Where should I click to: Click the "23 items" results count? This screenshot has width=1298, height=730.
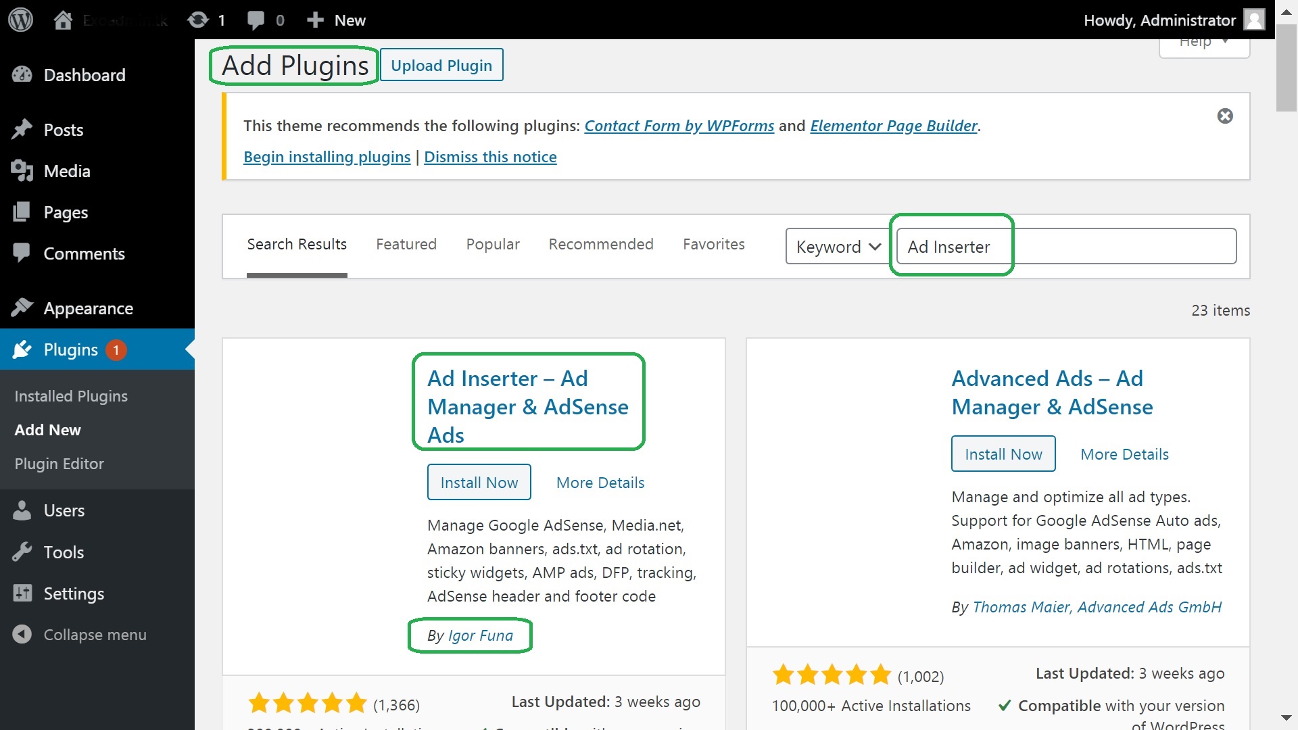(x=1220, y=310)
